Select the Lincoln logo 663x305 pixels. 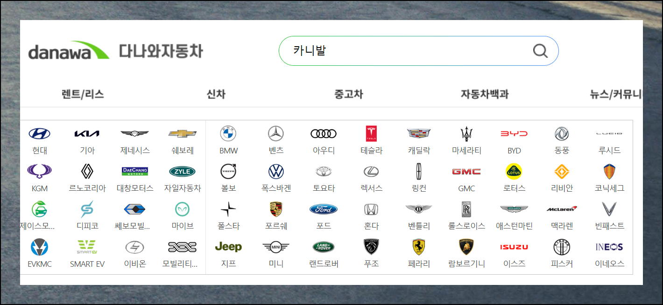pyautogui.click(x=419, y=172)
